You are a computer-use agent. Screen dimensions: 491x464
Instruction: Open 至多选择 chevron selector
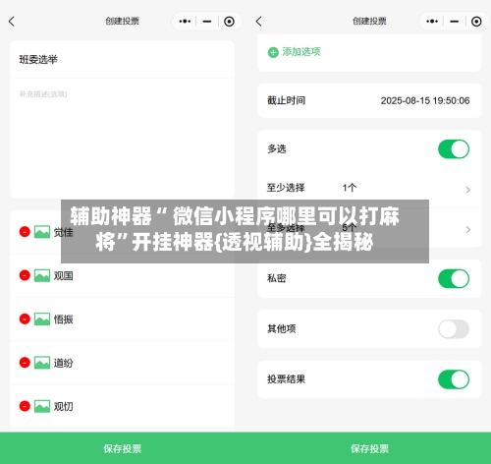point(468,230)
